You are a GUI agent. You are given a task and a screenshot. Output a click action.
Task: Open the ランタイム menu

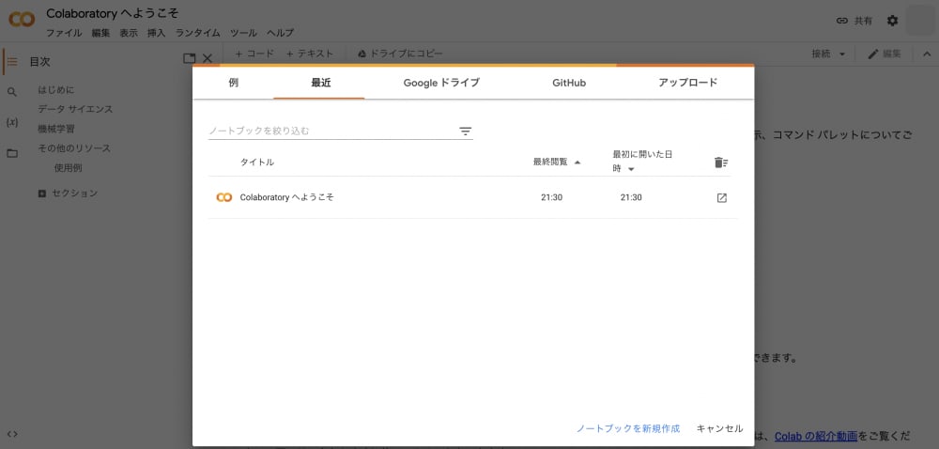click(x=197, y=33)
